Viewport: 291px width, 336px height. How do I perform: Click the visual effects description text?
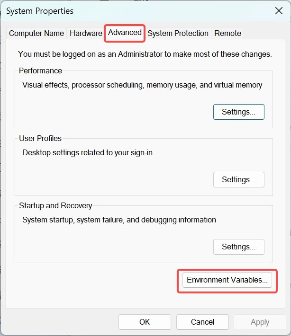click(142, 85)
